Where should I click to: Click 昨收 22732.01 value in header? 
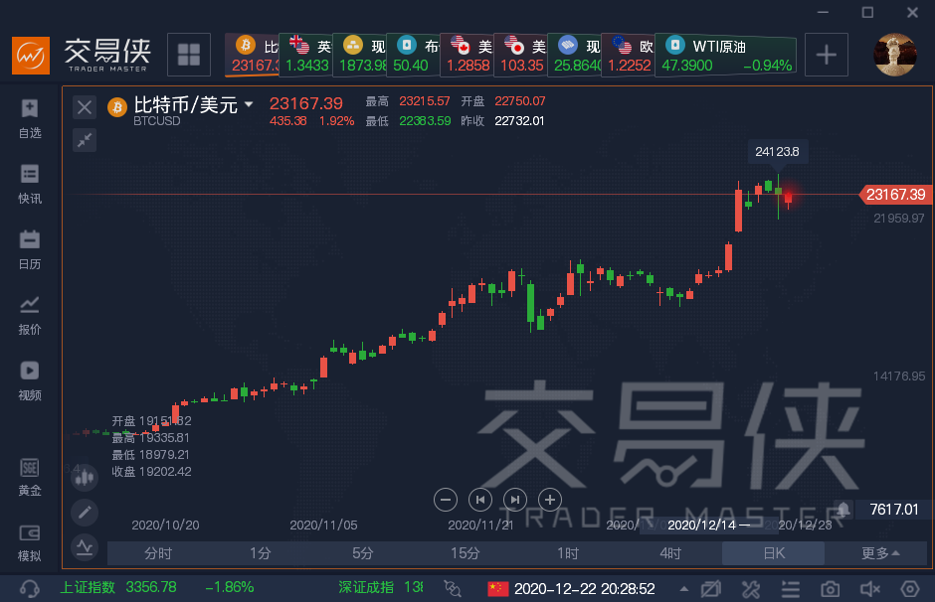(x=519, y=121)
